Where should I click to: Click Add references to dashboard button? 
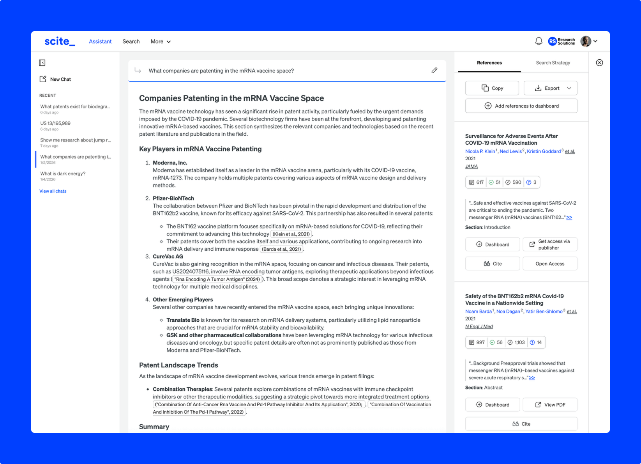pos(521,106)
